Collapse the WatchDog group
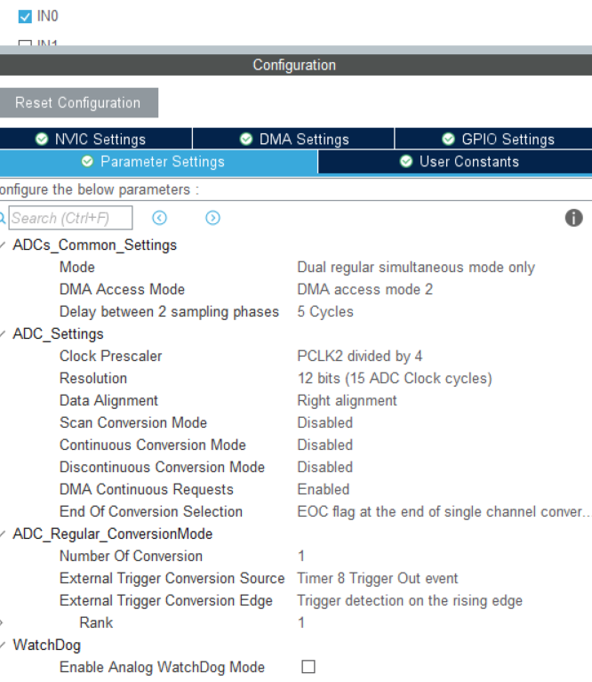Viewport: 592px width, 682px height. click(x=3, y=645)
